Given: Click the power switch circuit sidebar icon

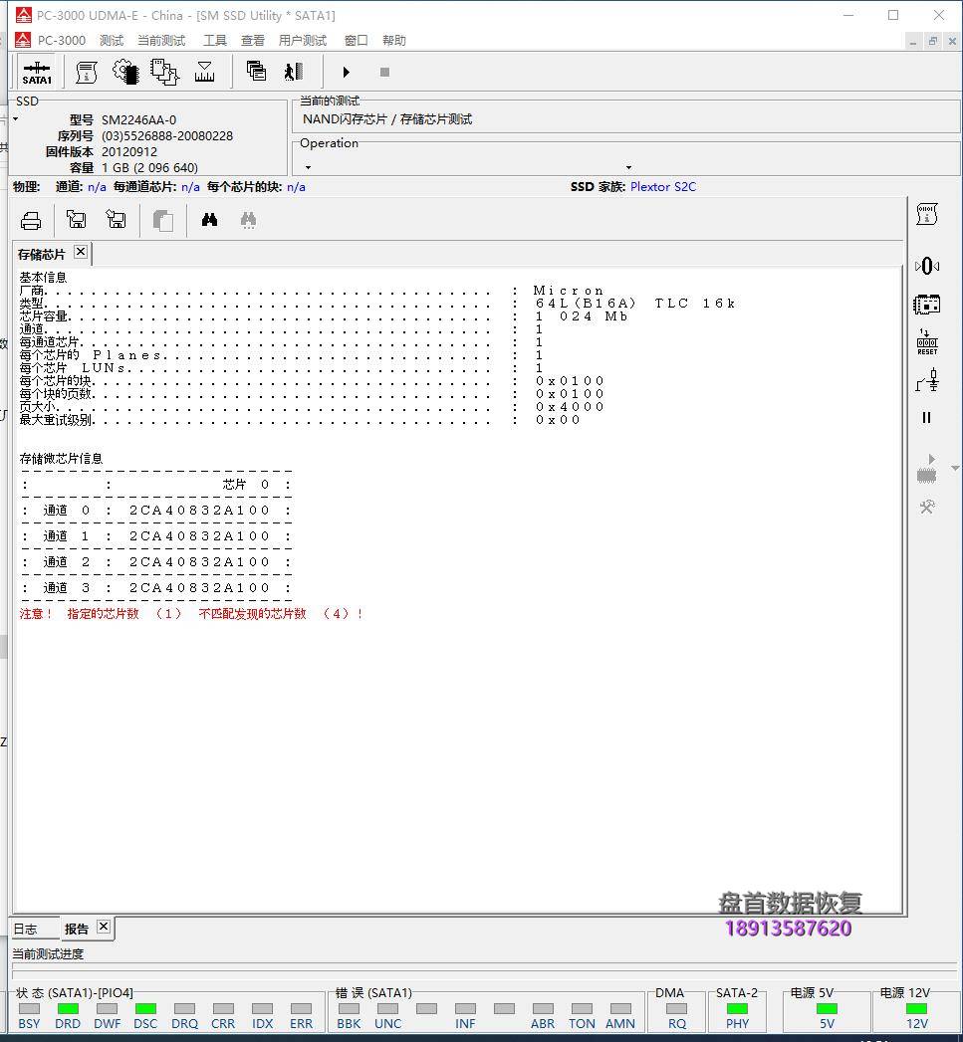Looking at the screenshot, I should 926,380.
